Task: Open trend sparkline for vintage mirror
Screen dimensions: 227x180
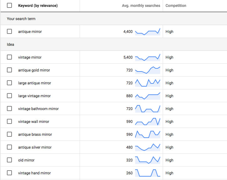Action: click(148, 57)
